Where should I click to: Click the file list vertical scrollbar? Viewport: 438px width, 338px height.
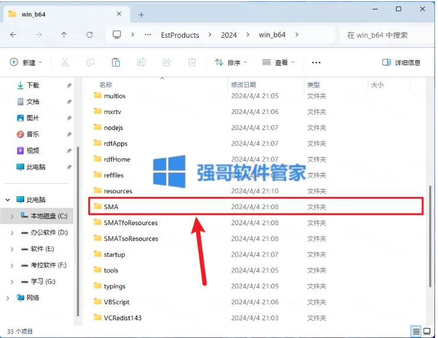pyautogui.click(x=430, y=236)
